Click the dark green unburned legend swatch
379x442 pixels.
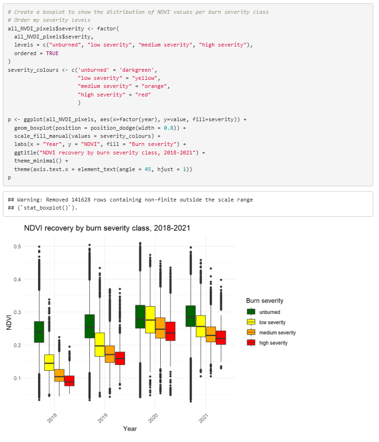(x=251, y=312)
